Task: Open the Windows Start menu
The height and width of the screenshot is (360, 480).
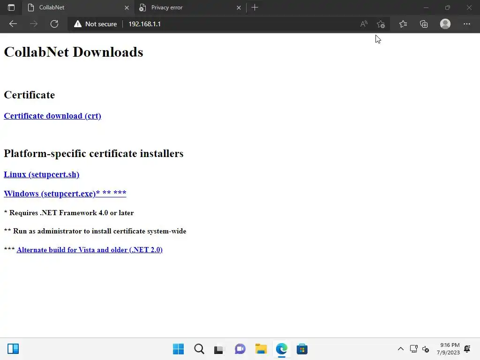Action: coord(178,349)
